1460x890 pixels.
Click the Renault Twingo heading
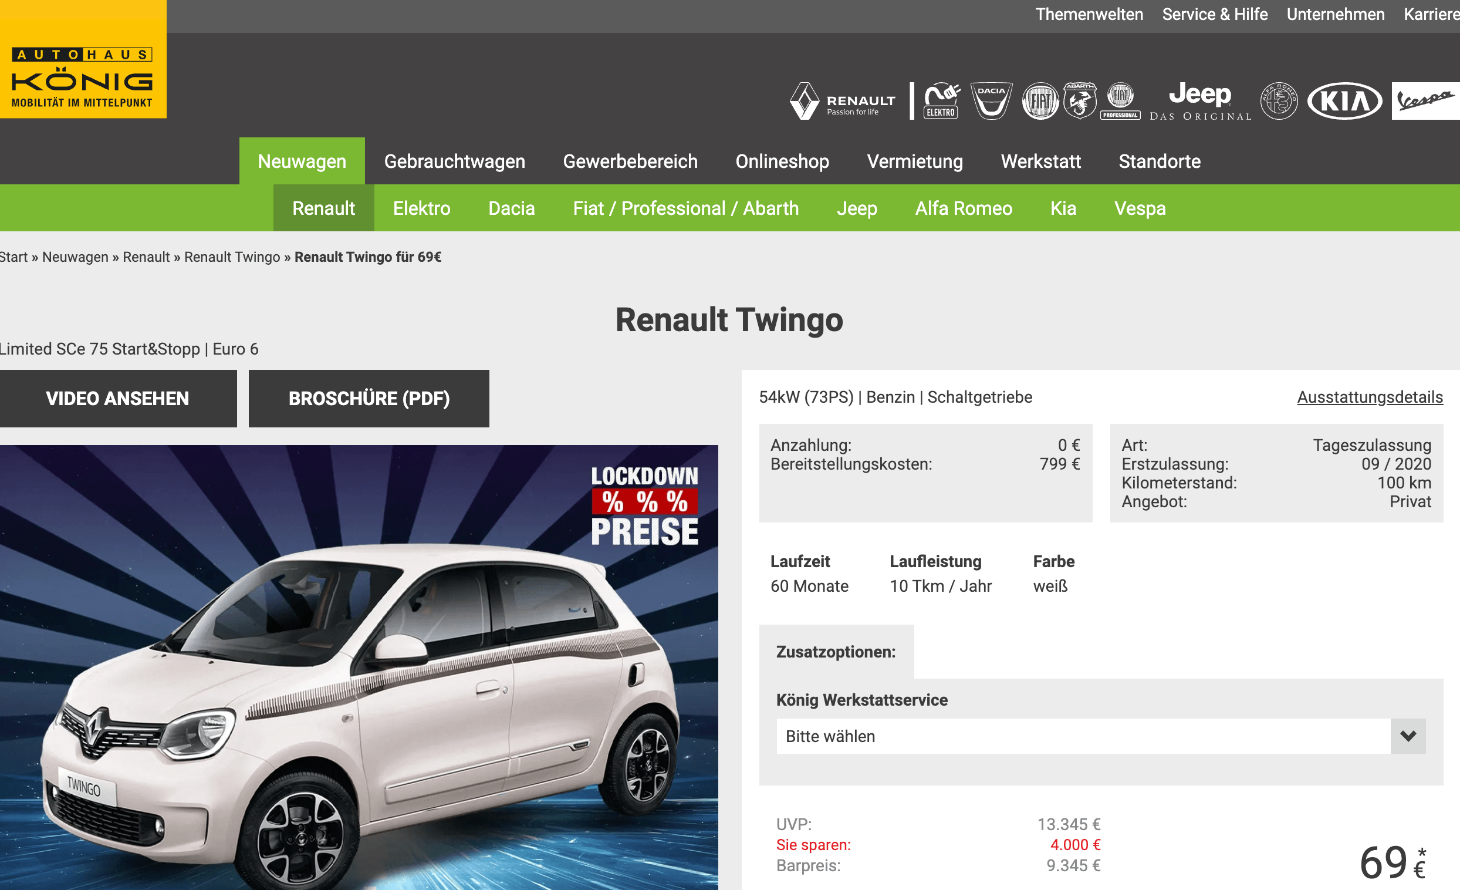[729, 320]
